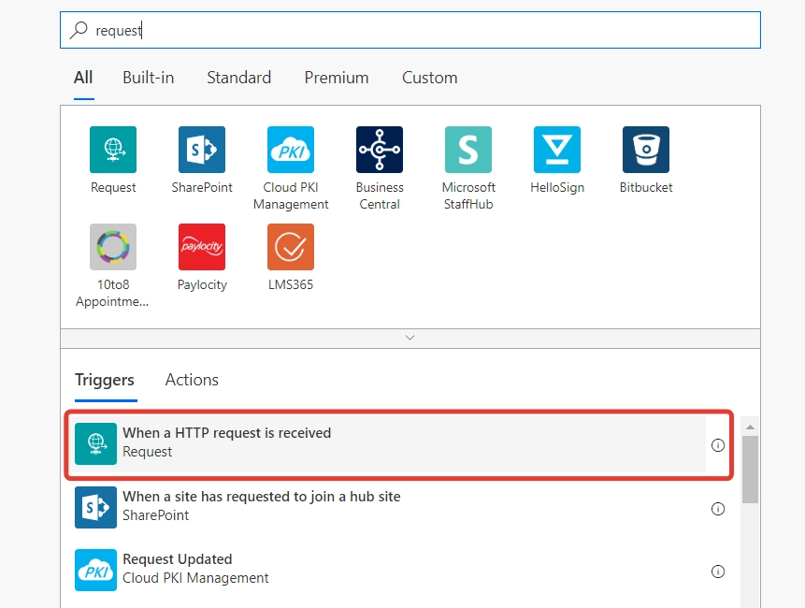Click the Request icon in HTTP trigger row

coord(95,443)
